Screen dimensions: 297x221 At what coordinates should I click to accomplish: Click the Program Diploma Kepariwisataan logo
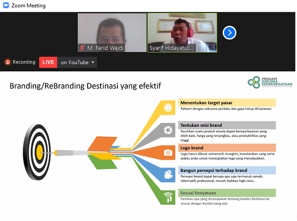click(270, 82)
